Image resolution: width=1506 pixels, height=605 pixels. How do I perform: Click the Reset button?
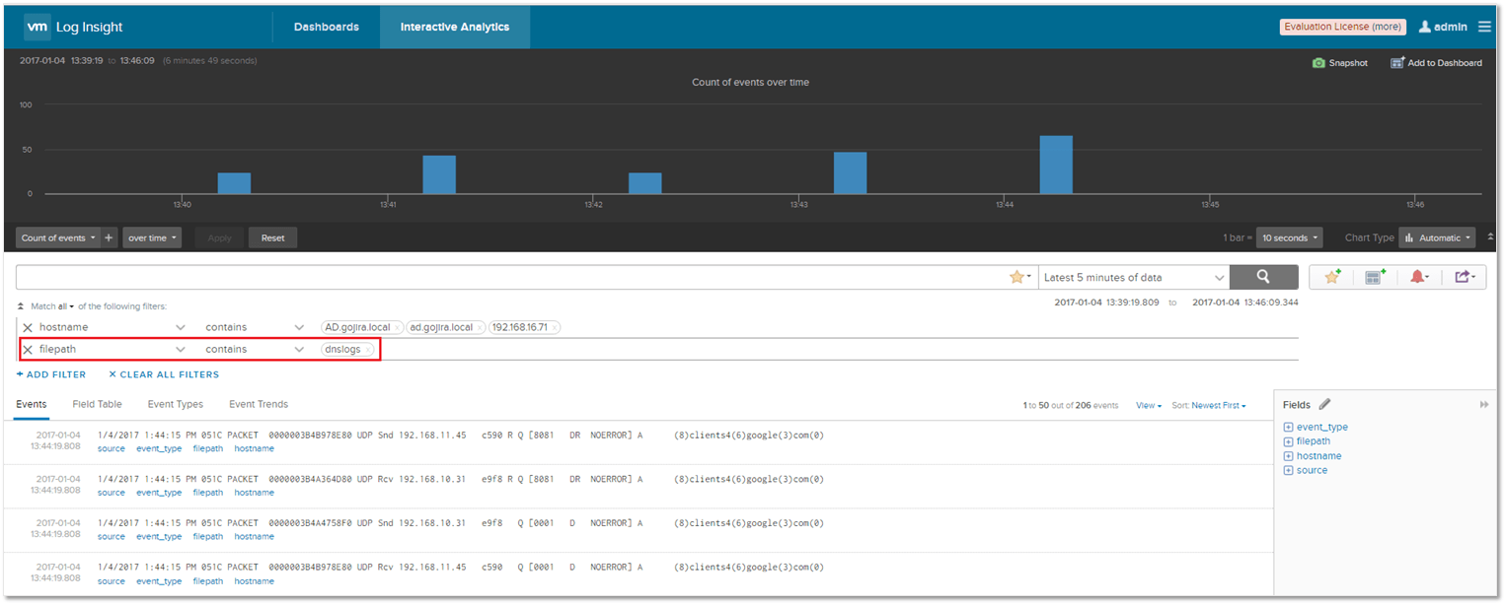(272, 237)
